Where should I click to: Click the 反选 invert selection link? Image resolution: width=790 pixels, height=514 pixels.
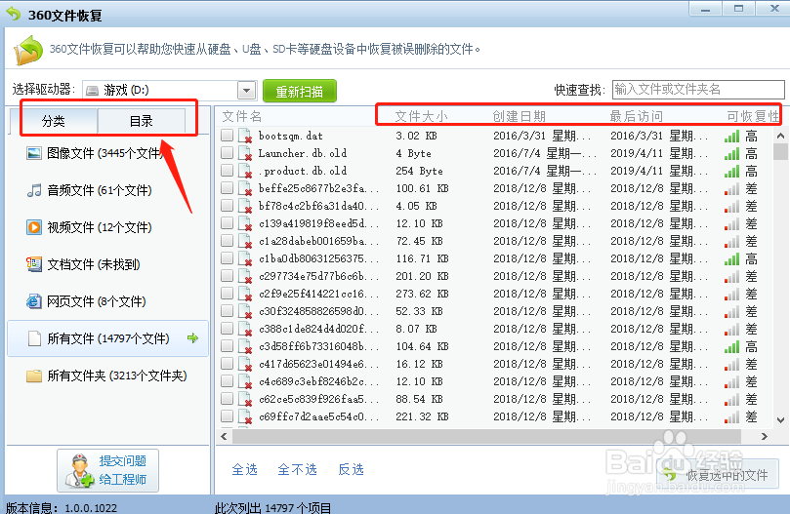click(351, 469)
